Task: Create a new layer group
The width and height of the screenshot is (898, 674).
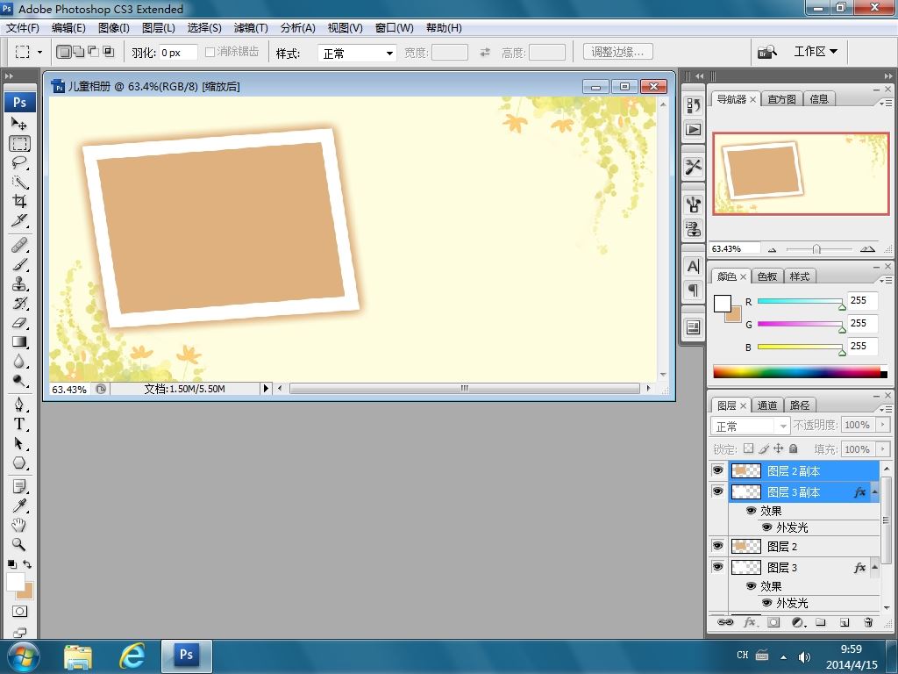Action: point(821,622)
